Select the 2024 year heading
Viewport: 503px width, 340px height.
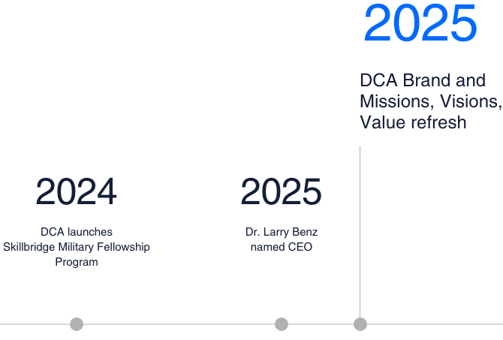[x=77, y=192]
